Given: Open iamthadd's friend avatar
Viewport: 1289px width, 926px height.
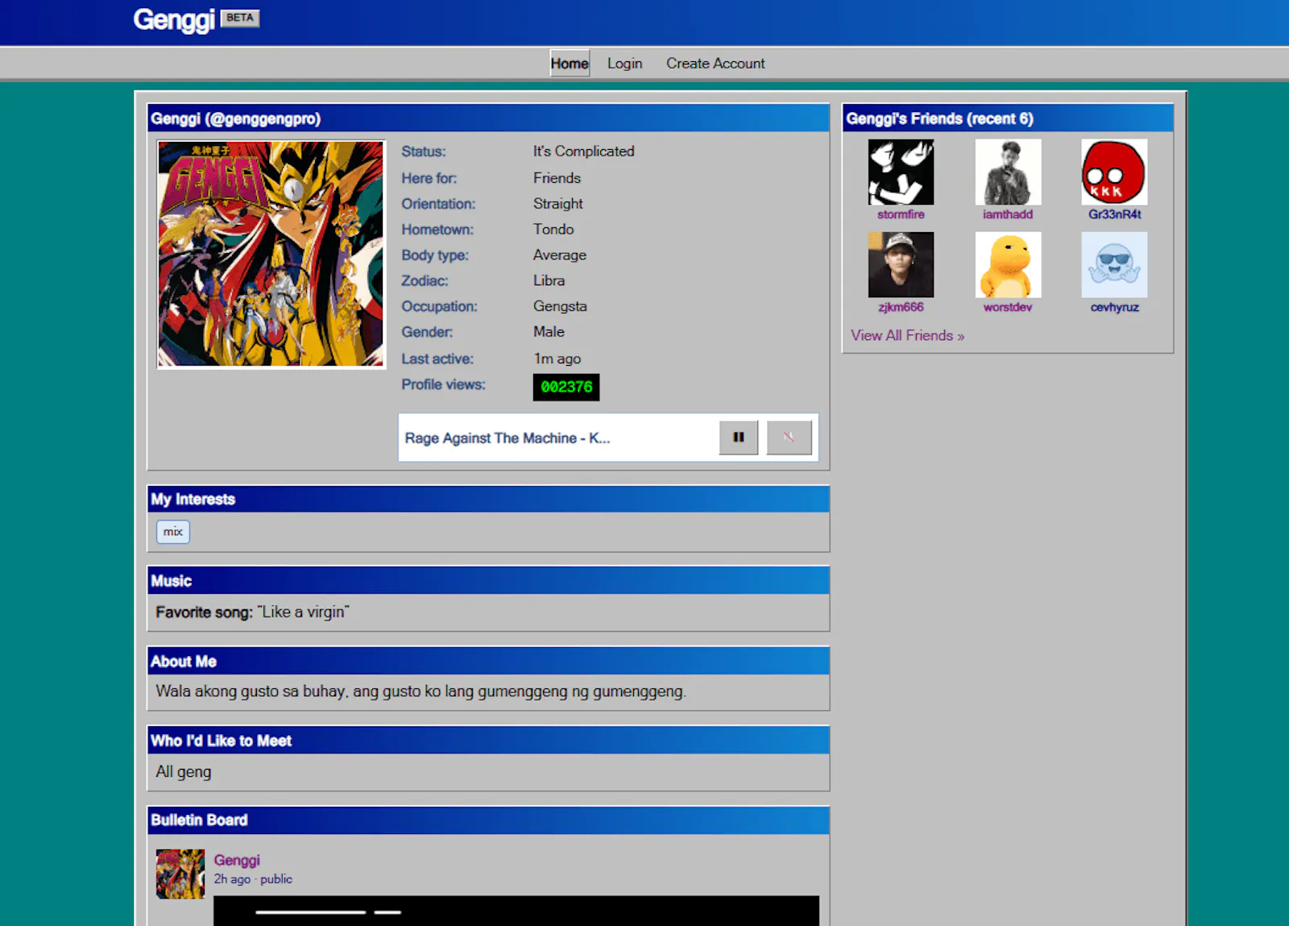Looking at the screenshot, I should [1008, 172].
